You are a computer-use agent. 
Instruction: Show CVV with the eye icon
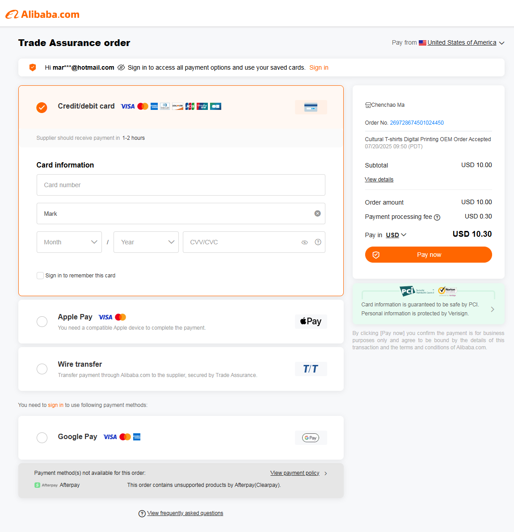point(304,242)
